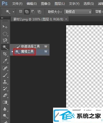103x123 pixels.
Task: Open the 取样大小 dropdown
Action: pos(78,12)
